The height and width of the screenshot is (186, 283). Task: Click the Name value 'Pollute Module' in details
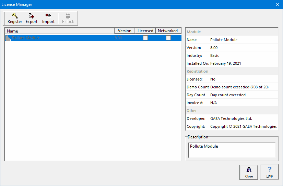pos(224,40)
